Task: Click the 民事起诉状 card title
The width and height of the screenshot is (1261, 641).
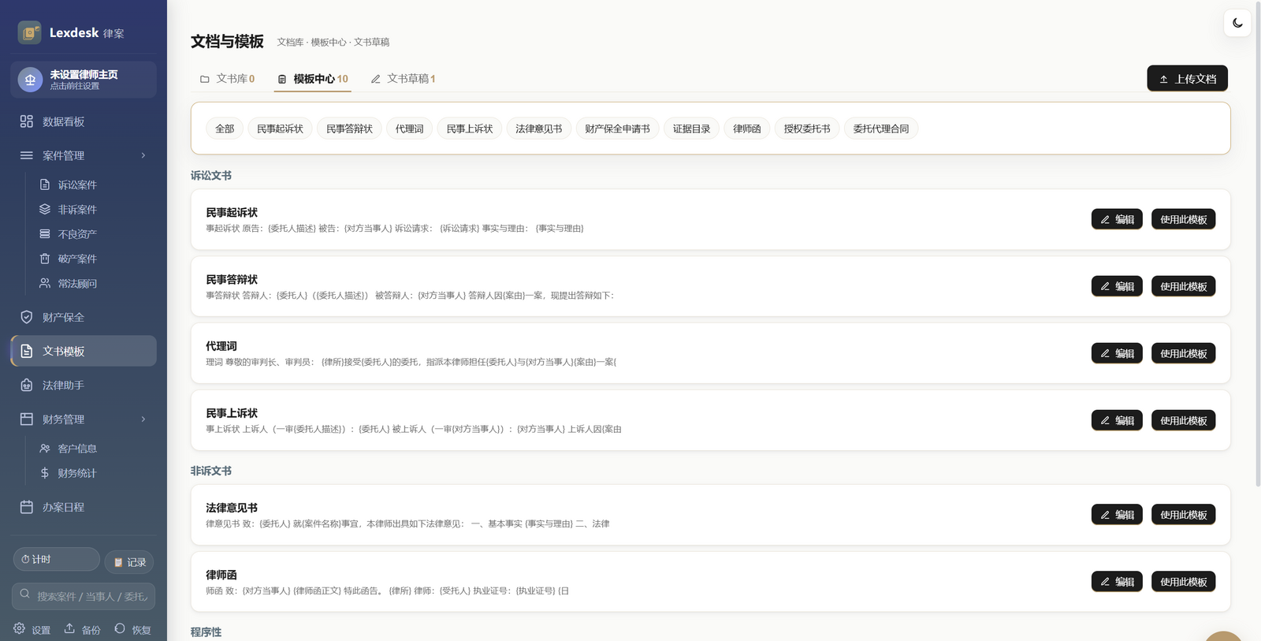Action: click(x=232, y=212)
